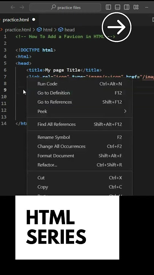Open the Peek menu entry
The image size is (154, 275).
click(x=79, y=111)
